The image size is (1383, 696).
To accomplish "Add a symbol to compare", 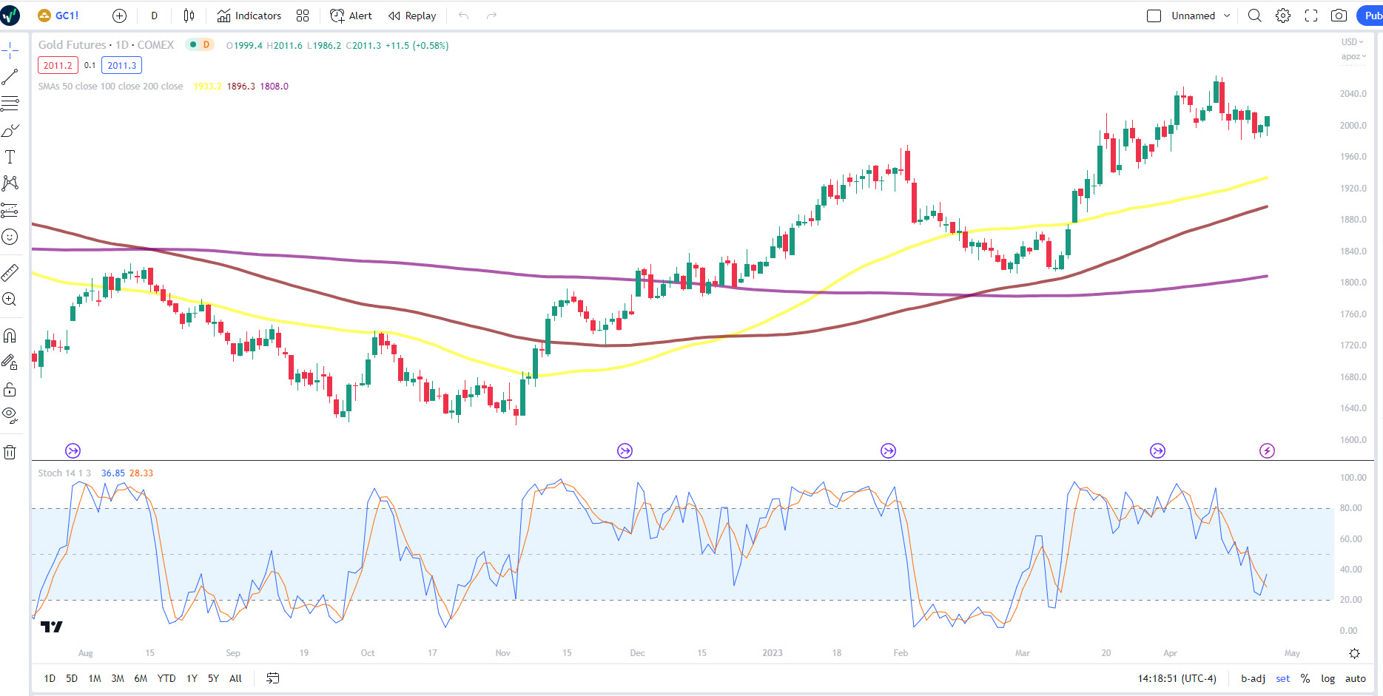I will click(x=119, y=16).
